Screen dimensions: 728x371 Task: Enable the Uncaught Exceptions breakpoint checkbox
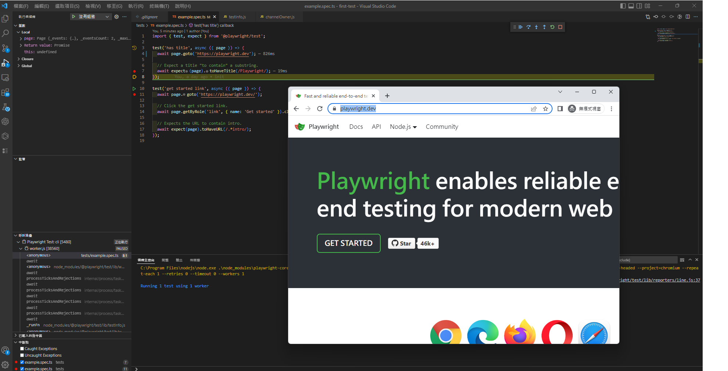(22, 355)
